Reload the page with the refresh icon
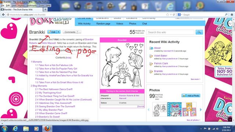The height and width of the screenshot is (132, 235). pos(174,15)
